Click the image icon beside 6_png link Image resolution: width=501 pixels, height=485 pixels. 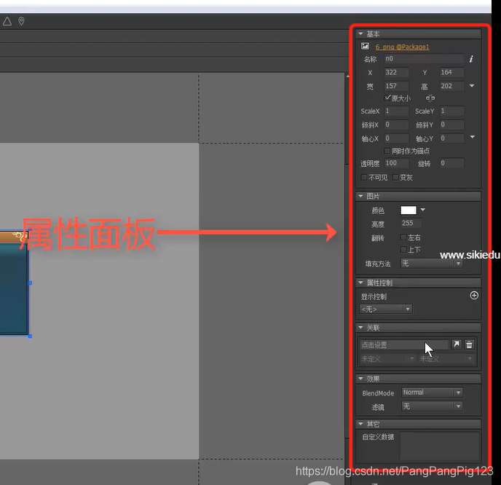365,47
